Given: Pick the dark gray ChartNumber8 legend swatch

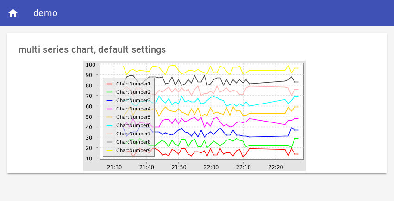Looking at the screenshot, I should point(109,142).
